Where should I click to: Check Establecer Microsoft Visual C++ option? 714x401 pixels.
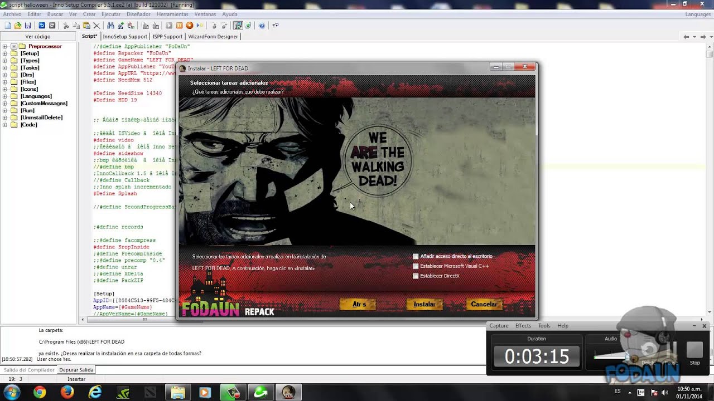tap(416, 266)
